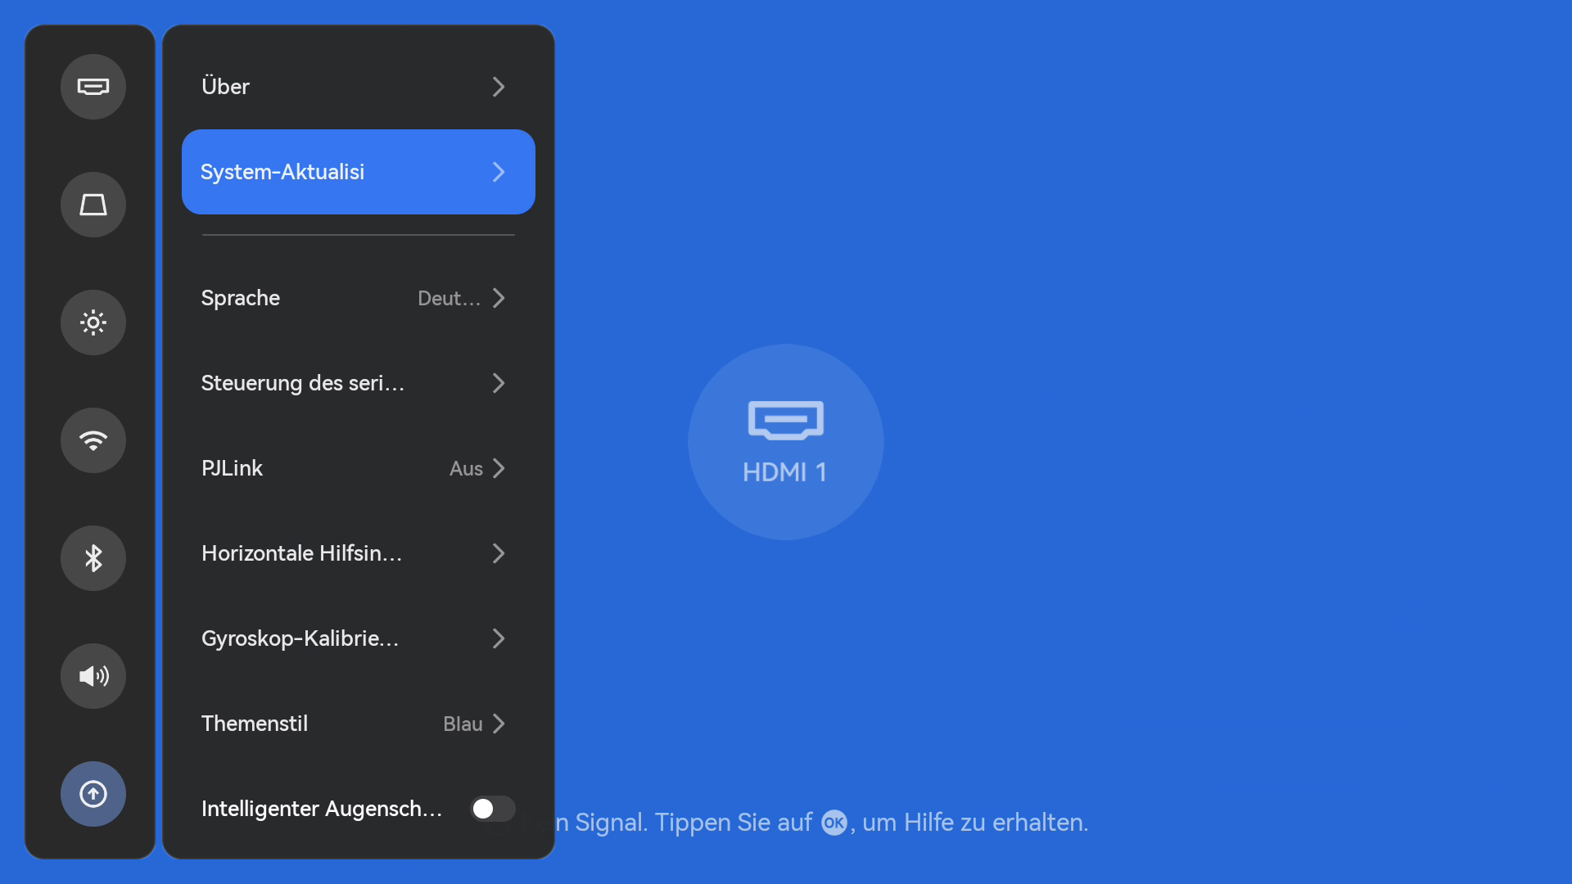This screenshot has height=884, width=1572.
Task: Open brightness settings sun icon
Action: pos(93,322)
